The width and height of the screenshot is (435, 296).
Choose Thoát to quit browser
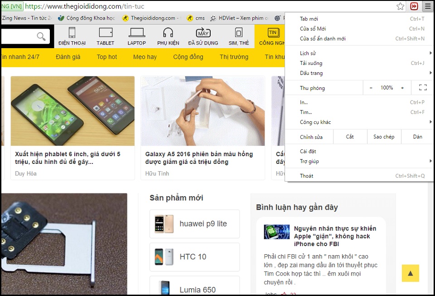pyautogui.click(x=359, y=176)
